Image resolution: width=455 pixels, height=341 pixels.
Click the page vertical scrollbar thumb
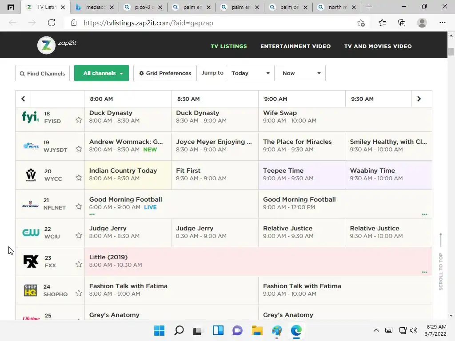451,52
